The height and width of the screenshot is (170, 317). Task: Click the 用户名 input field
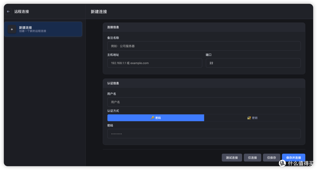point(204,102)
